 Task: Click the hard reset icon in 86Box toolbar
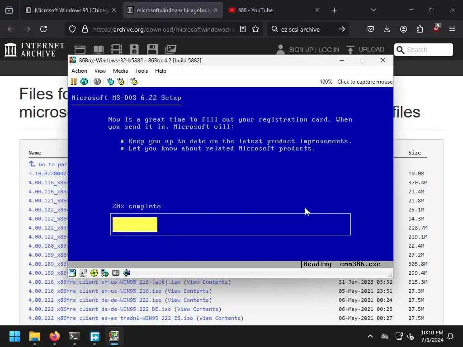(x=84, y=81)
